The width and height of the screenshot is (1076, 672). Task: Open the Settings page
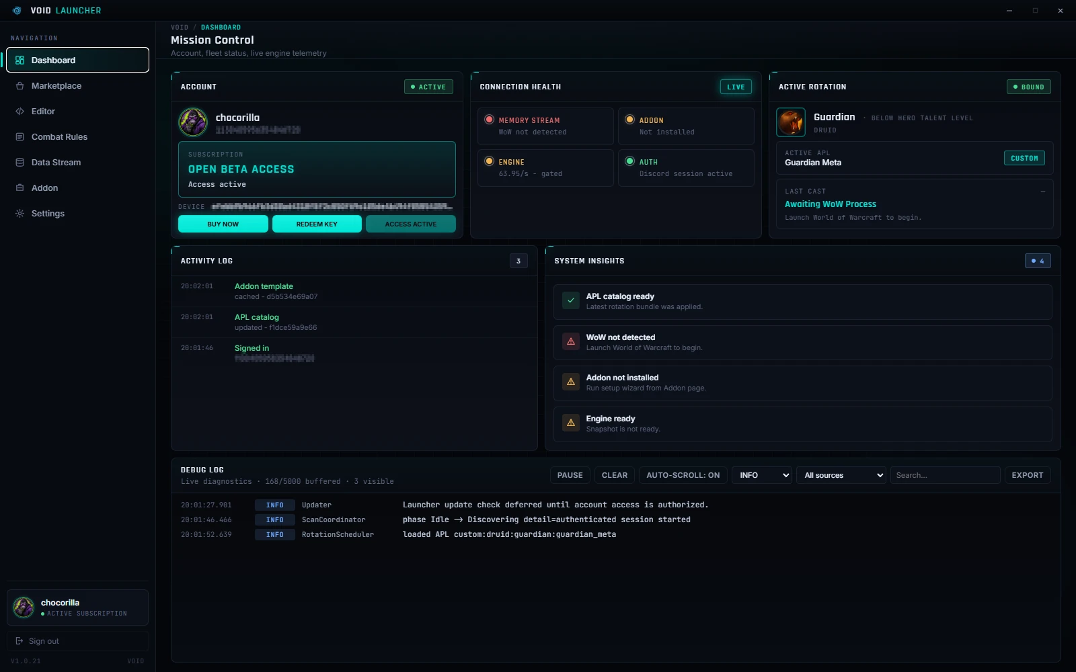click(77, 214)
